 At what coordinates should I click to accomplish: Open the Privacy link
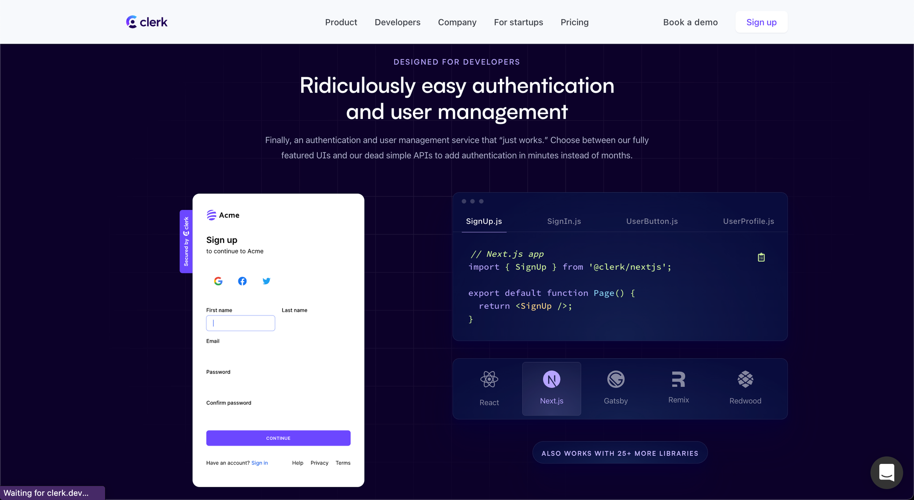tap(320, 463)
